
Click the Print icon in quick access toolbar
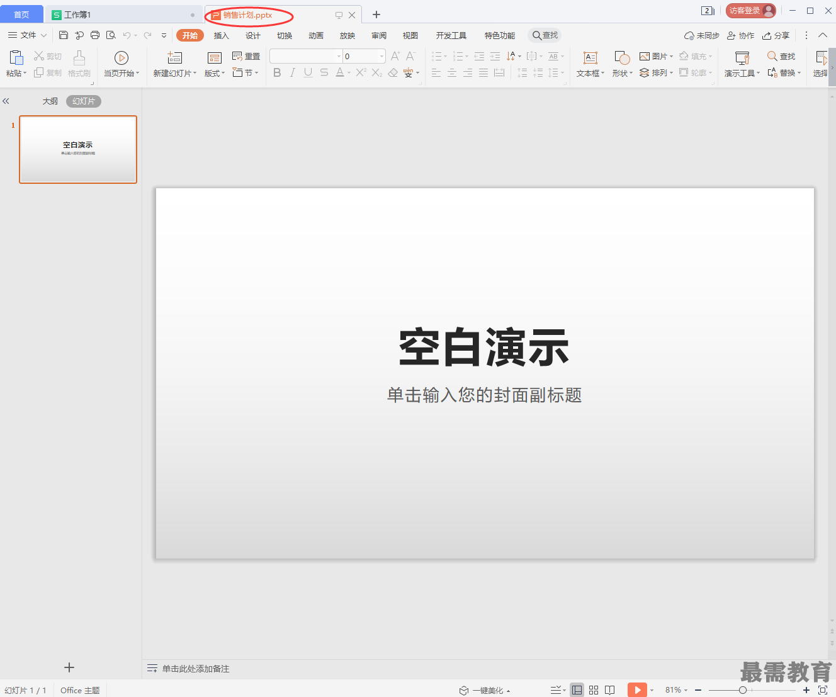pyautogui.click(x=95, y=35)
